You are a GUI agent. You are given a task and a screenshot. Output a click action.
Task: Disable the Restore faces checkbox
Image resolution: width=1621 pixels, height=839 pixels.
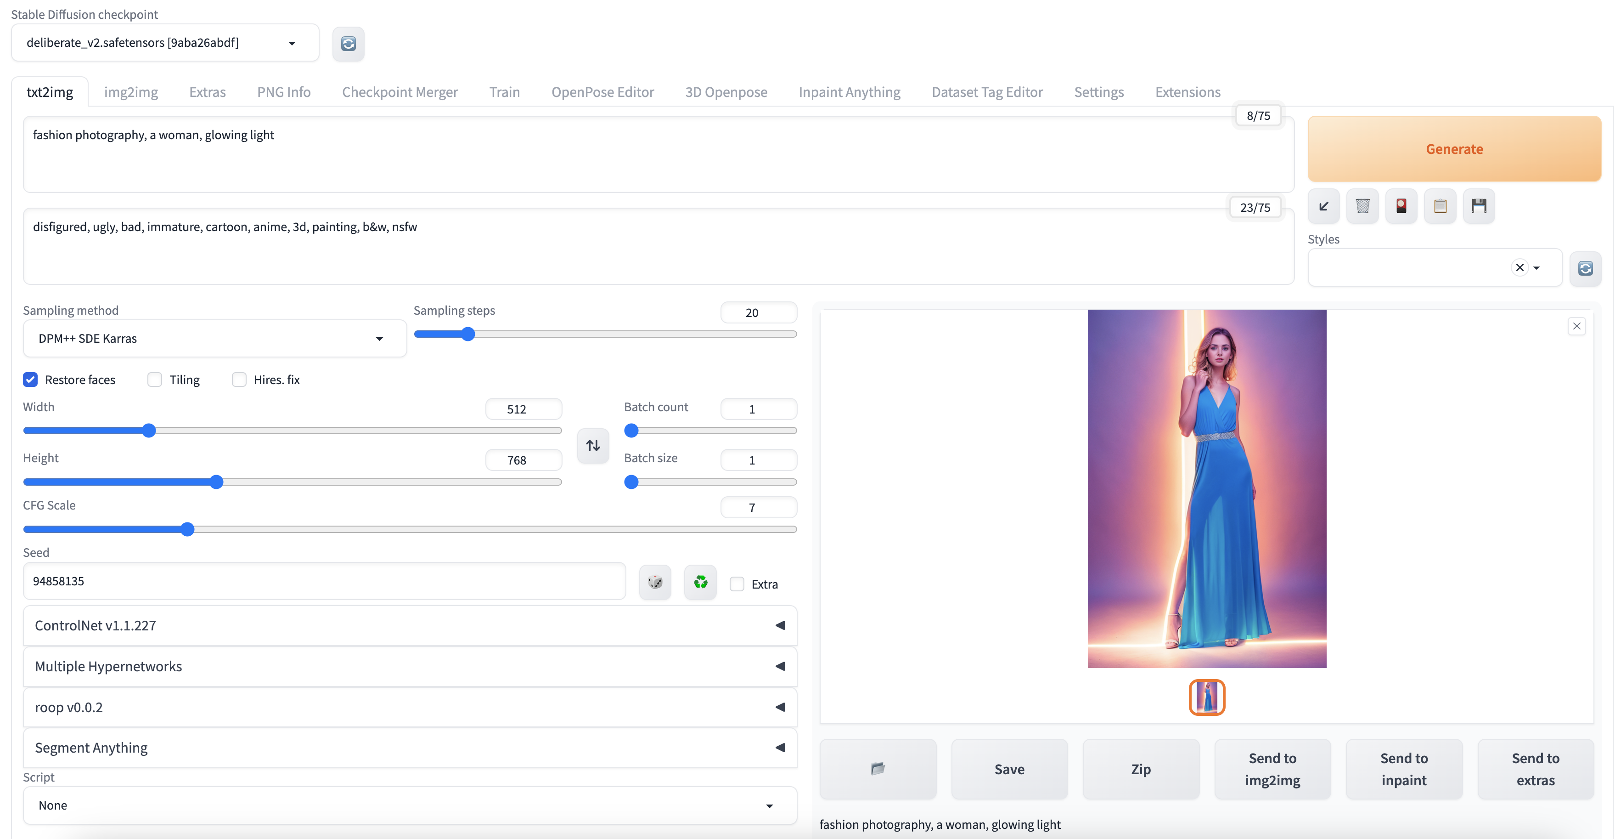click(30, 380)
